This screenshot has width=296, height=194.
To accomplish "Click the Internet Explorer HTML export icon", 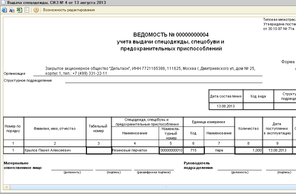I will point(4,10).
